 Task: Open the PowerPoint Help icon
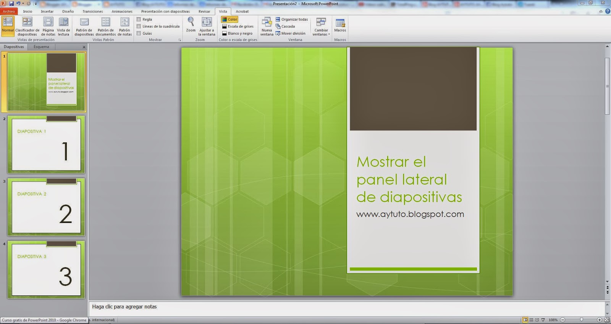608,11
